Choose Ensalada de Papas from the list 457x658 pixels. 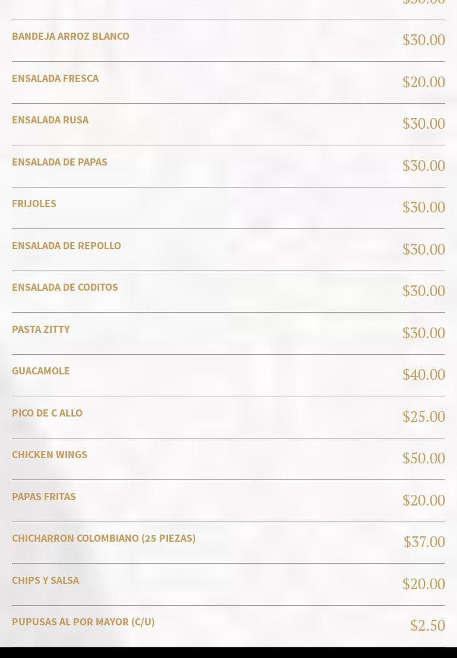click(x=59, y=162)
